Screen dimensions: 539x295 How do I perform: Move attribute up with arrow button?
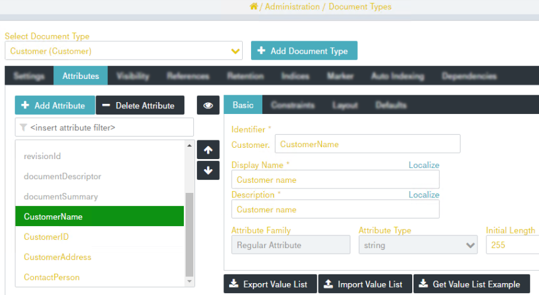pos(208,150)
